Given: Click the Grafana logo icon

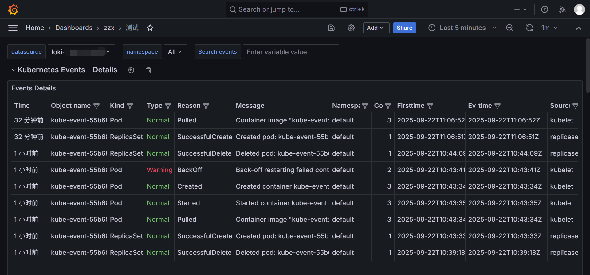Looking at the screenshot, I should [x=13, y=9].
